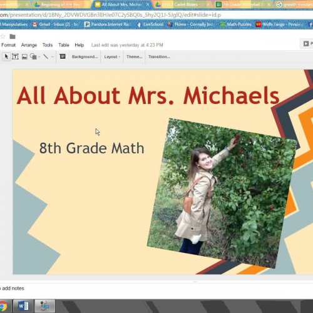313x313 pixels.
Task: Select the arrow cursor tool
Action: 6,56
